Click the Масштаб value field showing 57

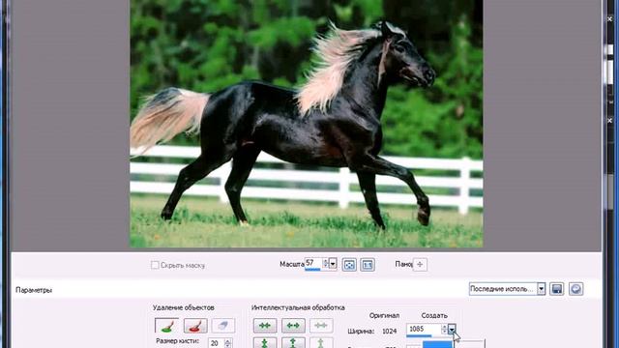(x=313, y=263)
